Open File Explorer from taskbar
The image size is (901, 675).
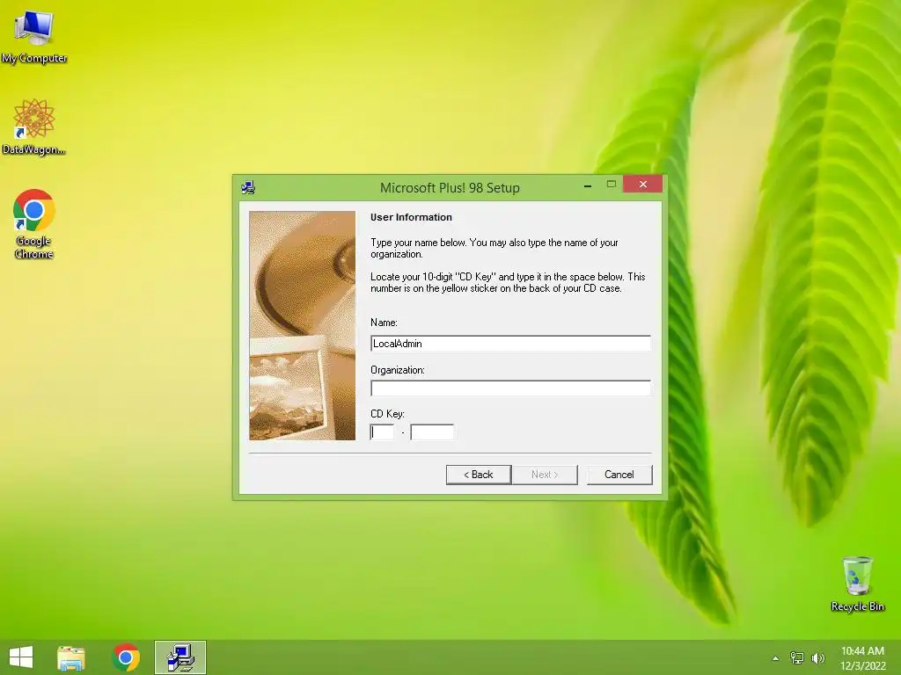(x=71, y=657)
